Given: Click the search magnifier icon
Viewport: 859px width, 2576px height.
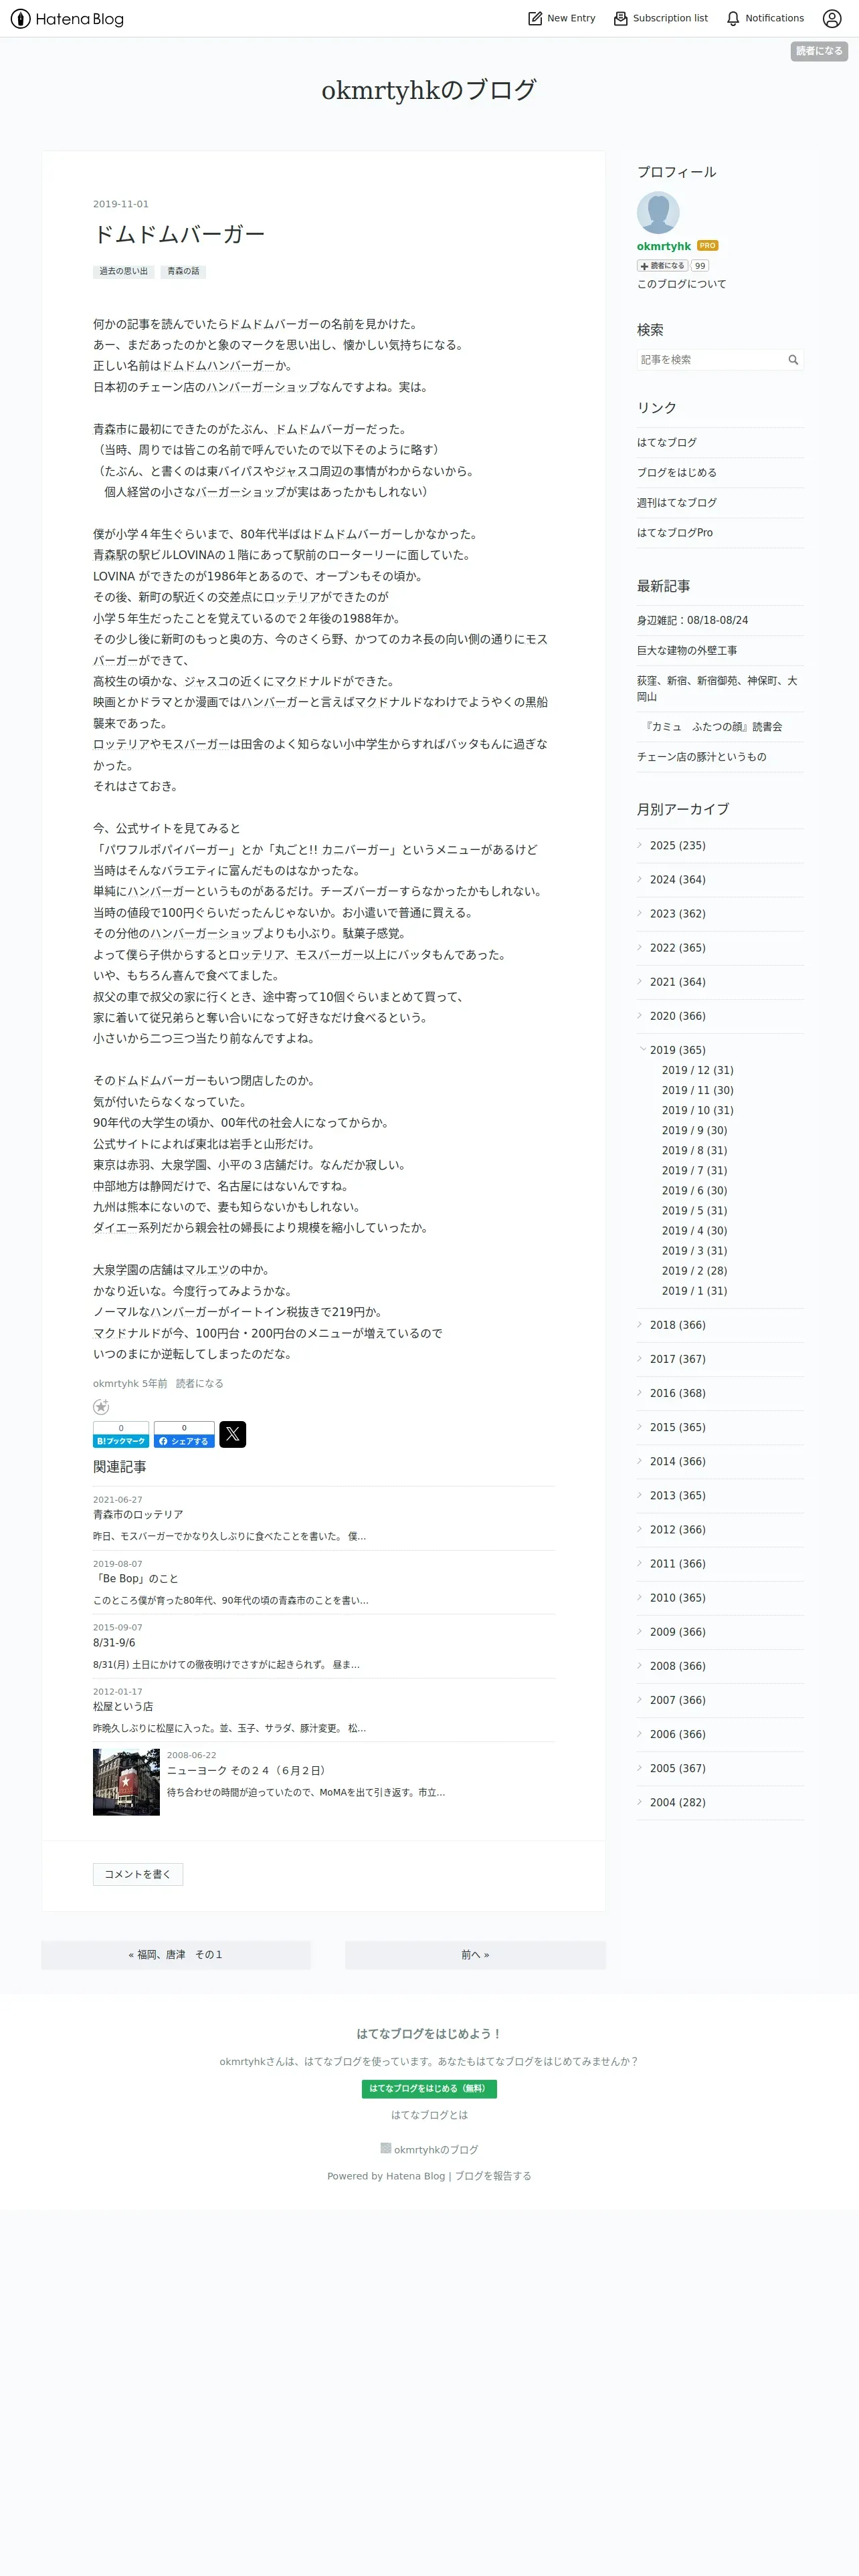Looking at the screenshot, I should (793, 360).
